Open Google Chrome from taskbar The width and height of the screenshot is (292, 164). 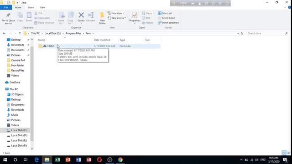(120, 160)
